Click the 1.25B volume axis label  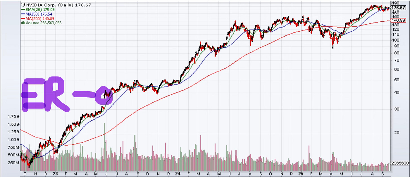14,132
